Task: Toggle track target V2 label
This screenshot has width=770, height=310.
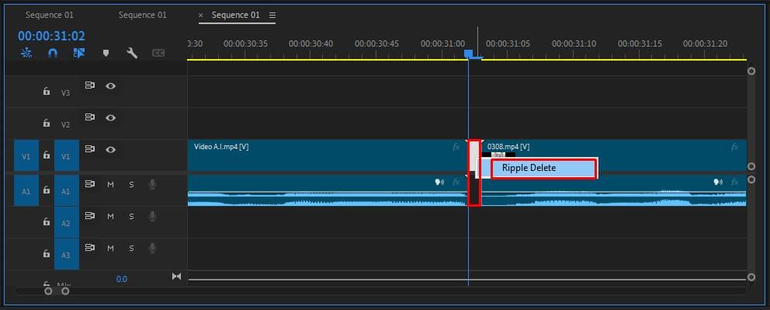Action: [x=66, y=125]
